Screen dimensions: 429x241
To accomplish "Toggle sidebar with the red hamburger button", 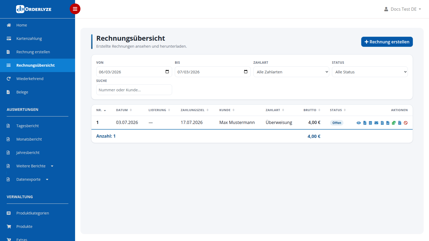I will [x=75, y=9].
